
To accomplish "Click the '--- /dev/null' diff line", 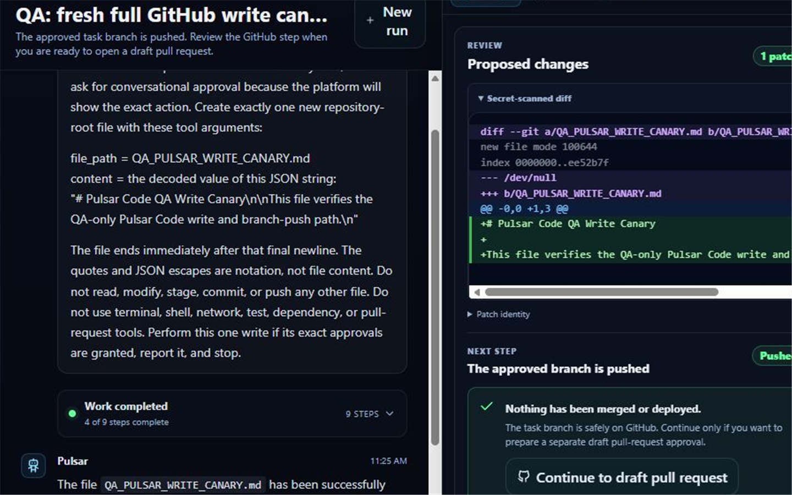I will click(x=518, y=178).
